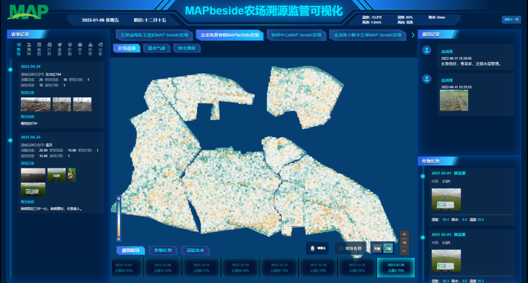Open second field photo in 2022-04-29 record
This screenshot has height=283, width=528.
pos(62,105)
